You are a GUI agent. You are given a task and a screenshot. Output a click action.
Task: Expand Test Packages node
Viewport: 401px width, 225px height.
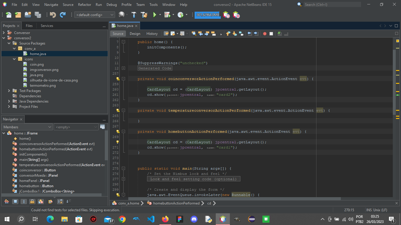(x=9, y=91)
